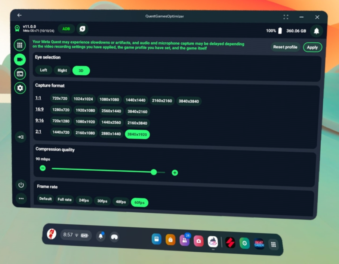Screen dimensions: 339x264
Task: Click the compression quality slider handle
Action: click(154, 172)
